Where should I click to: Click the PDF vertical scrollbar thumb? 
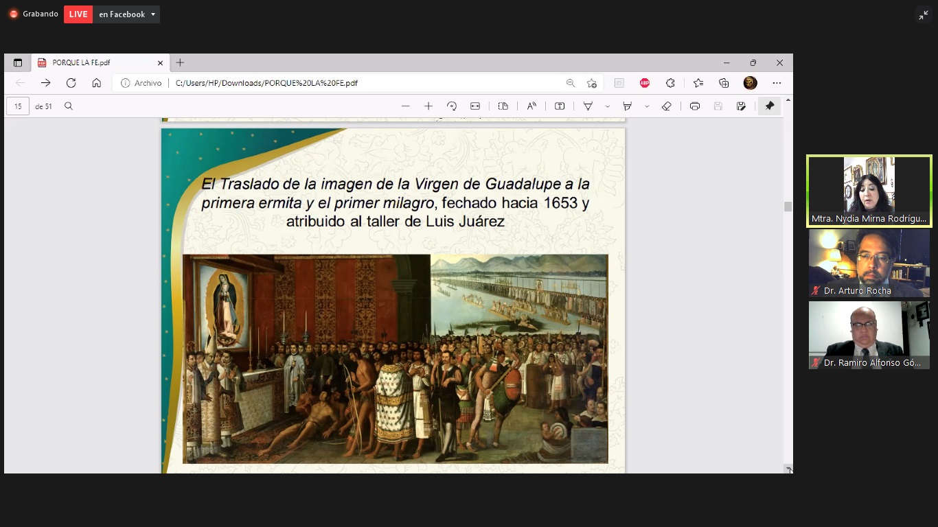(788, 207)
